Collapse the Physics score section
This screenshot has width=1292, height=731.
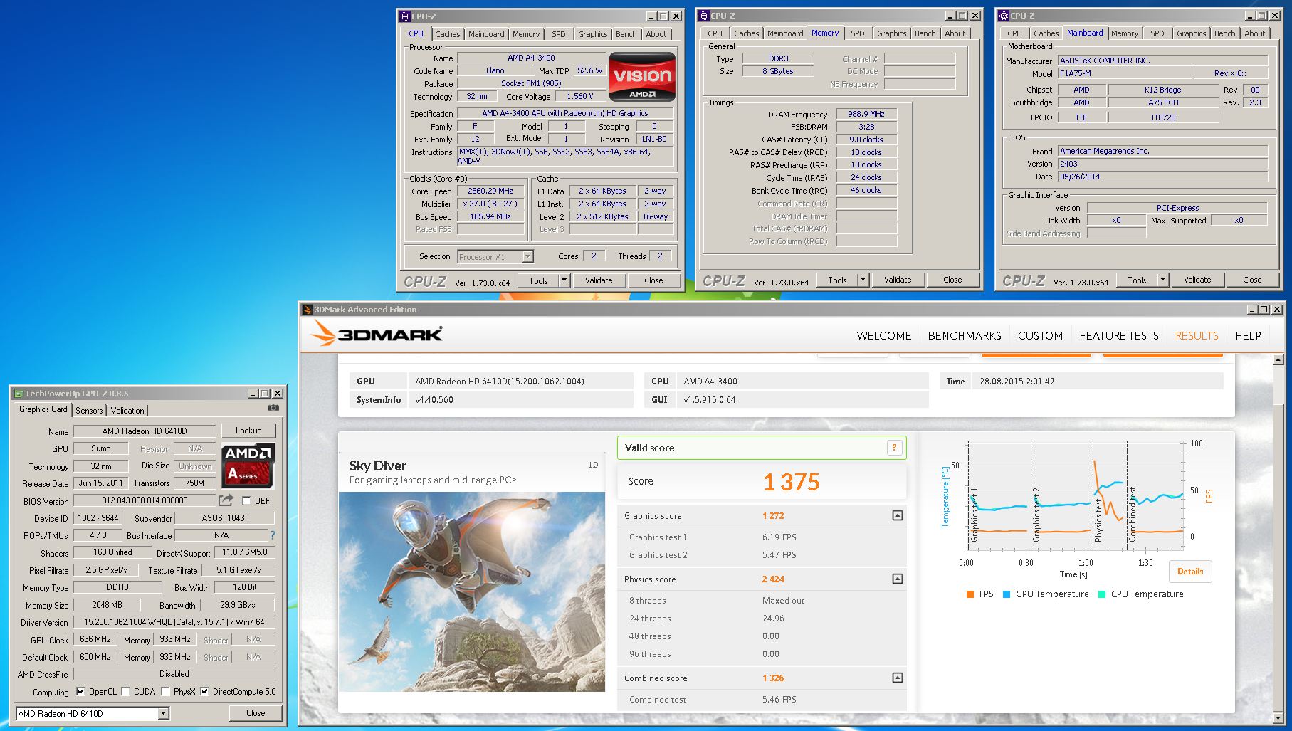(898, 579)
